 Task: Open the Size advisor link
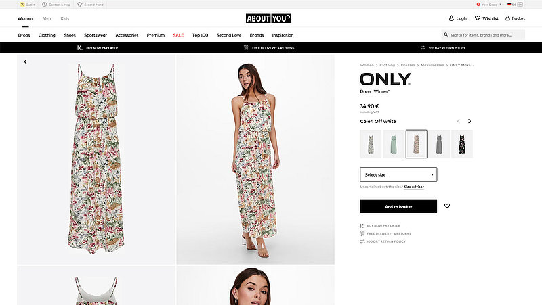coord(414,187)
